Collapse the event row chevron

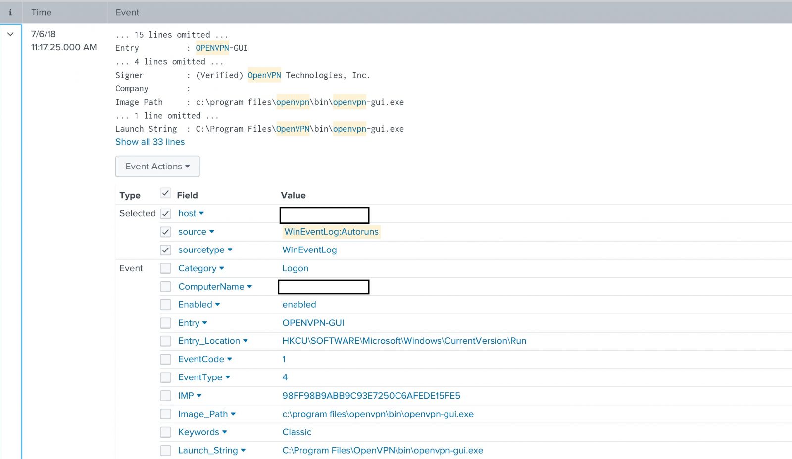10,34
